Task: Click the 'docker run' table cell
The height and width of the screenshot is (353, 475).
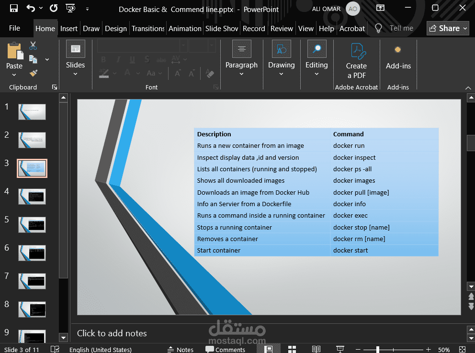Action: 385,146
